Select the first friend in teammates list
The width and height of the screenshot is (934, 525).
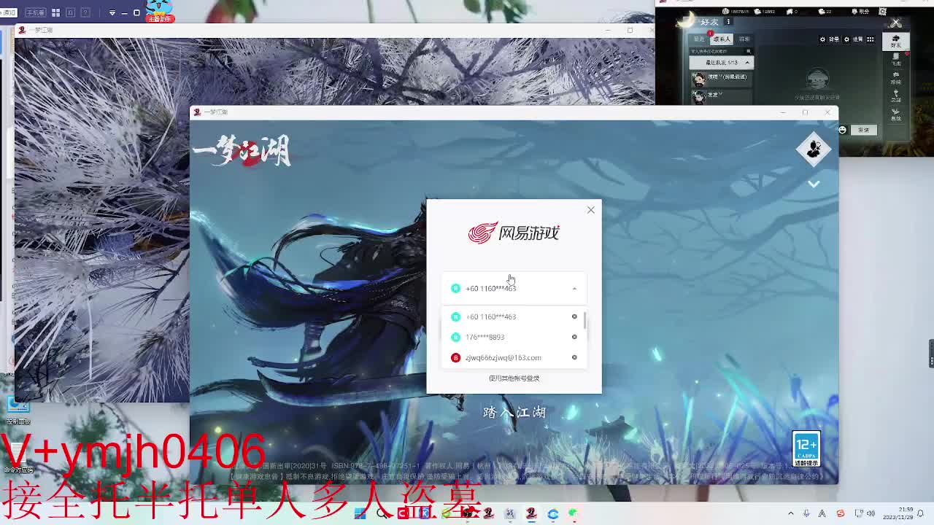(x=722, y=78)
